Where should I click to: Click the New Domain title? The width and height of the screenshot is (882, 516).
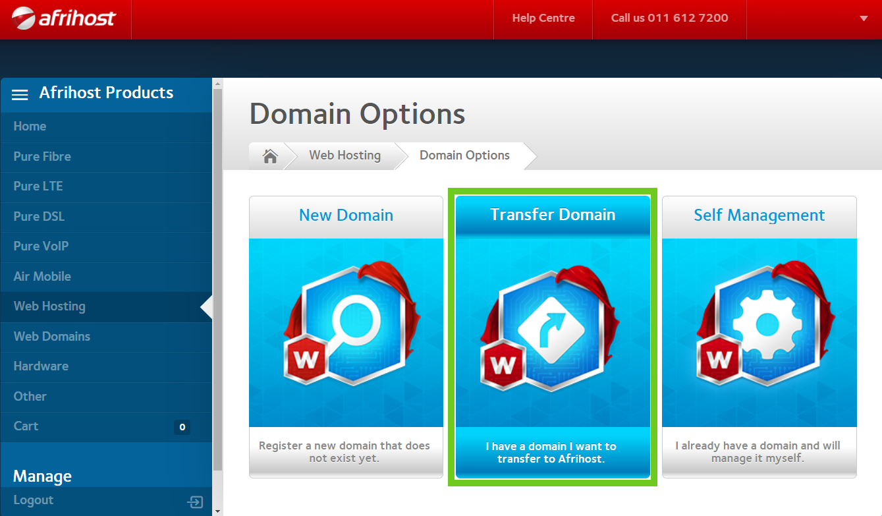(x=346, y=215)
